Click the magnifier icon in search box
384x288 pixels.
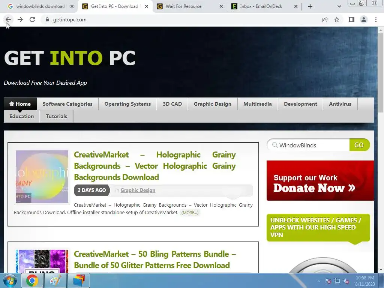(x=275, y=145)
